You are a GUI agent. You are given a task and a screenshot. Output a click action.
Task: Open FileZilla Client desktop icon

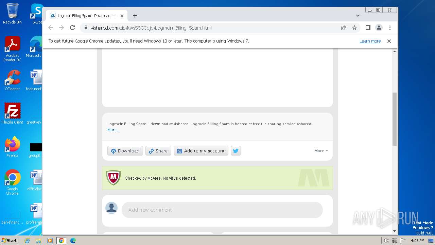[x=12, y=114]
